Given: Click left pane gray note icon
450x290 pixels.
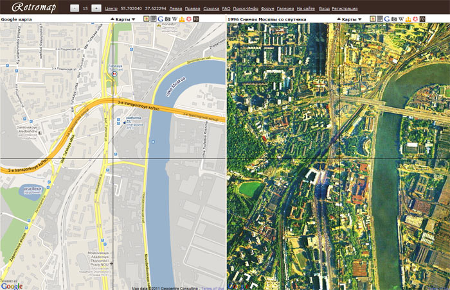Looking at the screenshot, I should tap(154, 19).
